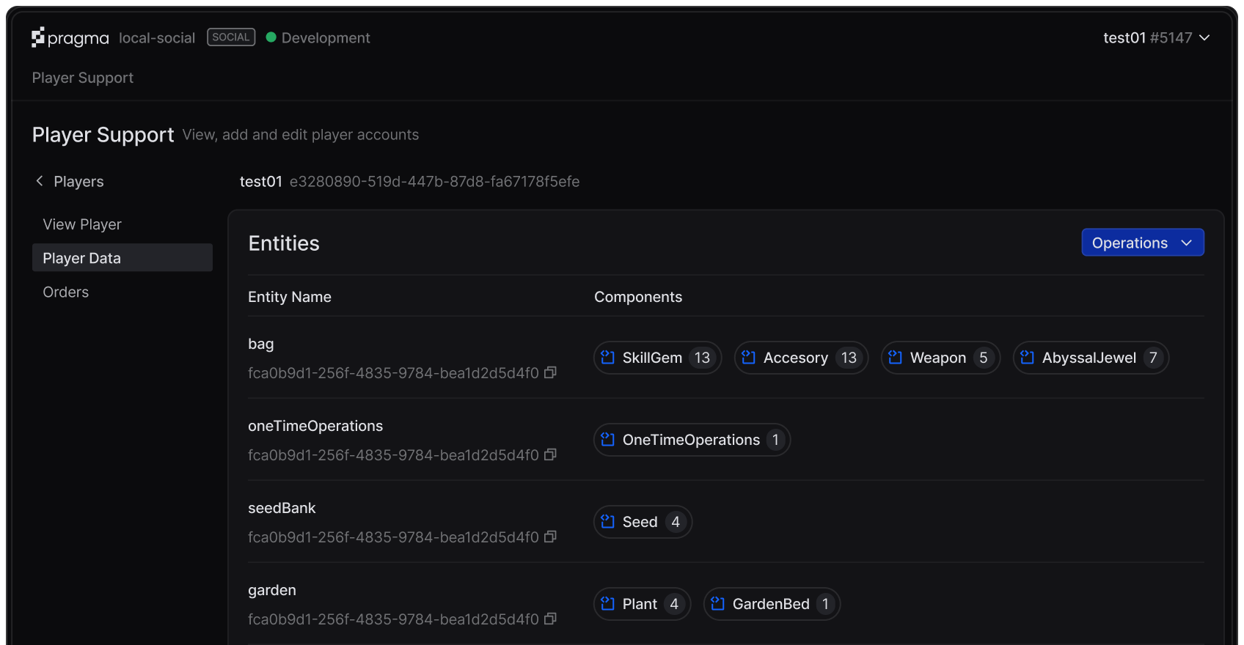Expand the Operations dropdown
Viewport: 1244px width, 645px height.
(x=1142, y=243)
